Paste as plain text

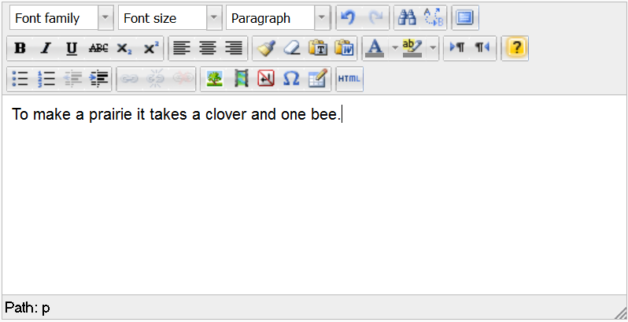click(x=318, y=49)
